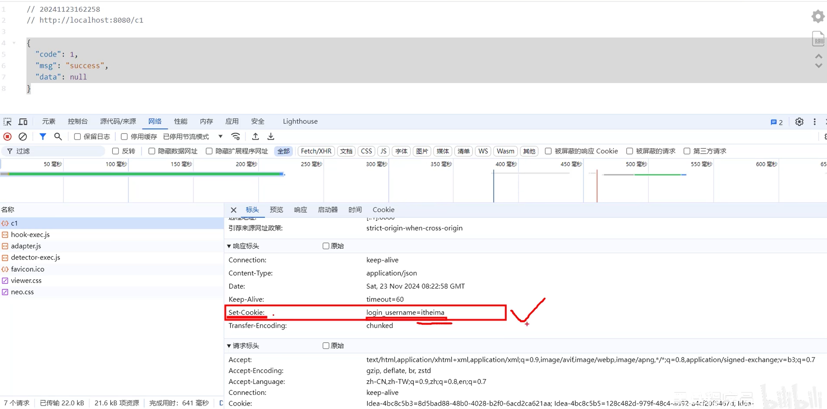This screenshot has width=827, height=409.
Task: Select the hook-exec.js request
Action: (x=30, y=235)
